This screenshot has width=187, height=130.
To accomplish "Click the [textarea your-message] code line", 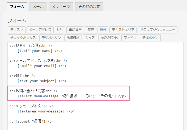I will (46, 111).
